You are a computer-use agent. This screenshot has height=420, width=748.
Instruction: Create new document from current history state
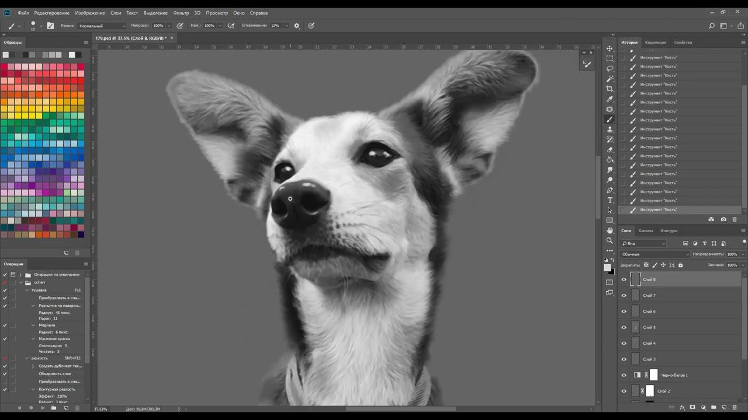point(711,219)
